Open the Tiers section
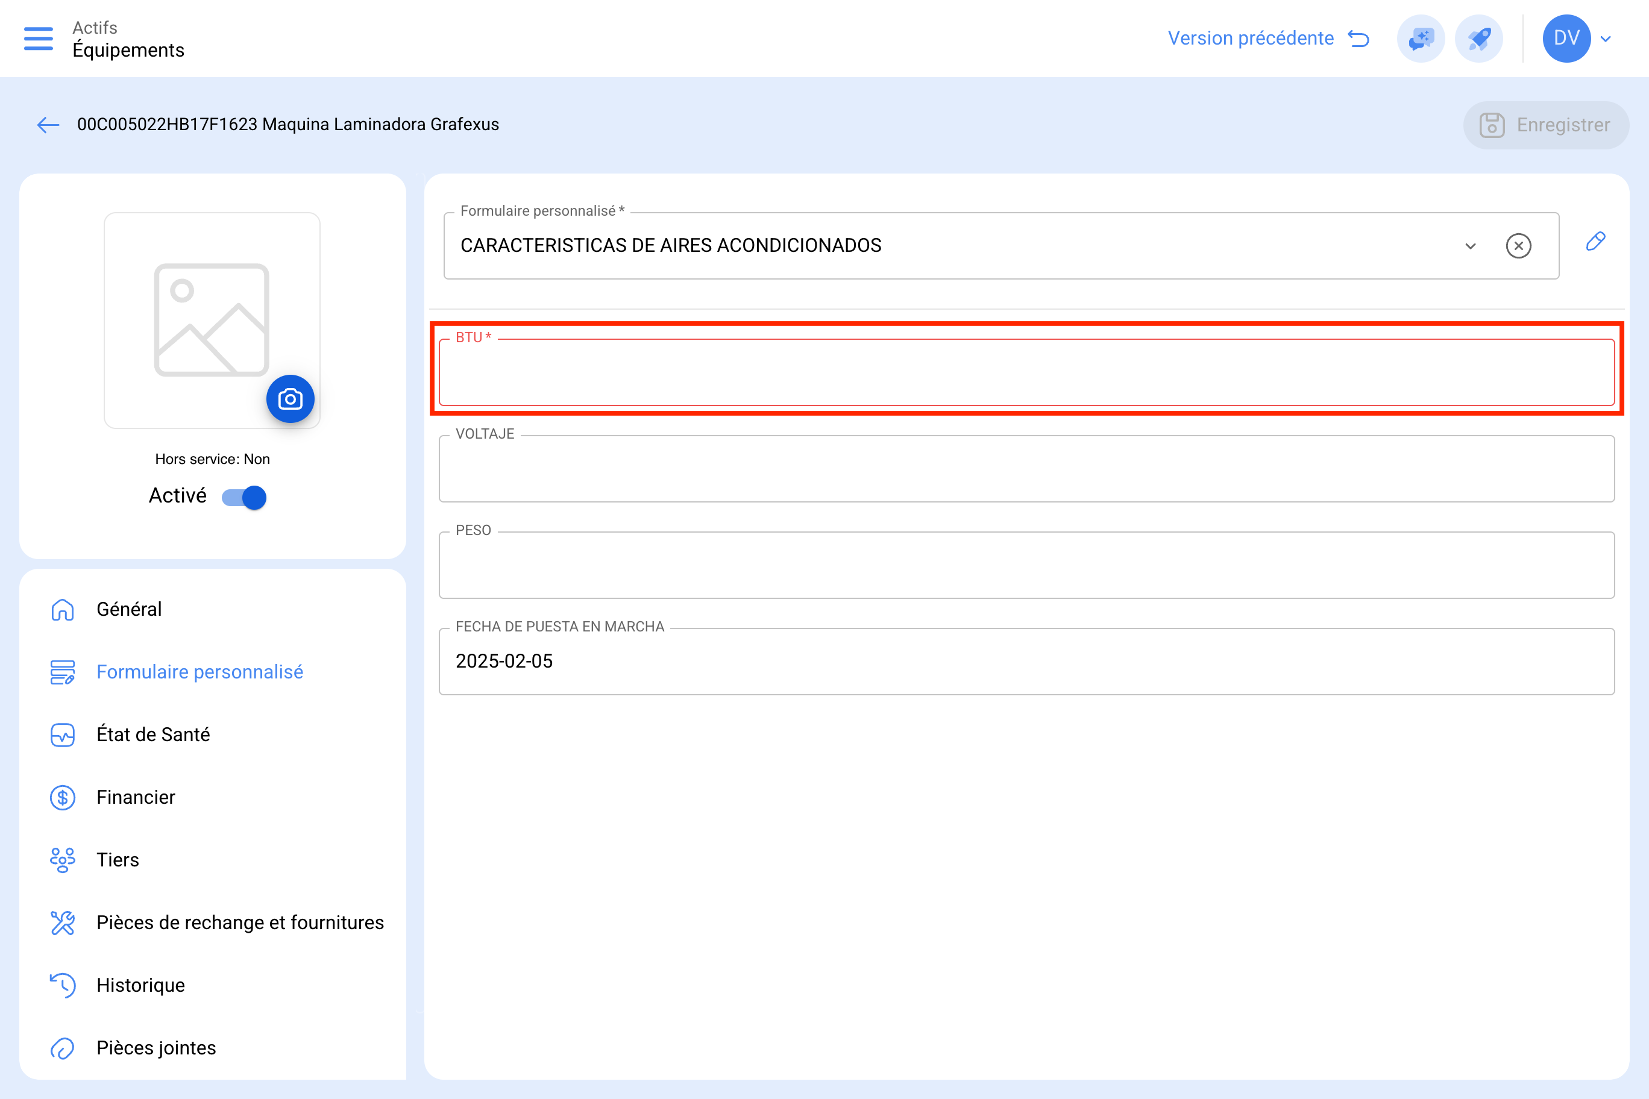Viewport: 1649px width, 1099px height. tap(212, 860)
